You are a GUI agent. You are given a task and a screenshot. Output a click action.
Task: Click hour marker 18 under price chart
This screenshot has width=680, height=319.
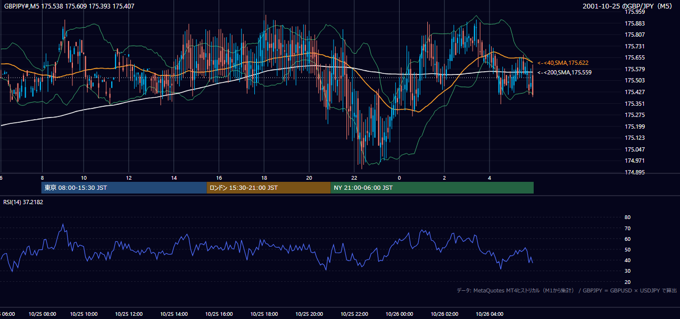[264, 178]
